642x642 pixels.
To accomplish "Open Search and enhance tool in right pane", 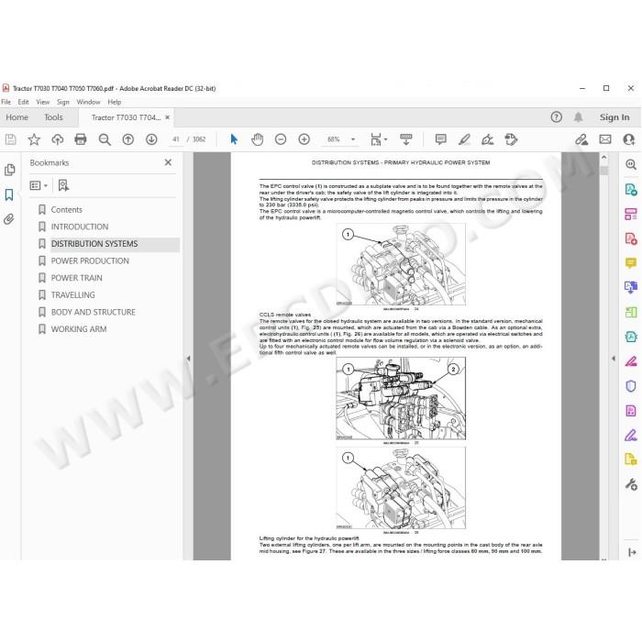I will point(631,164).
